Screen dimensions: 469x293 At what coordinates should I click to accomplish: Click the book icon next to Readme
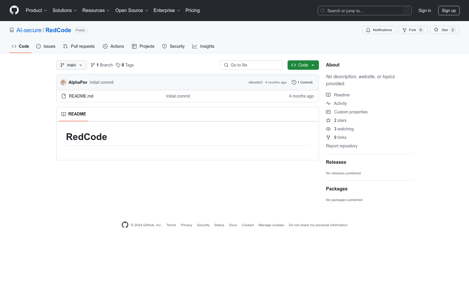click(328, 95)
